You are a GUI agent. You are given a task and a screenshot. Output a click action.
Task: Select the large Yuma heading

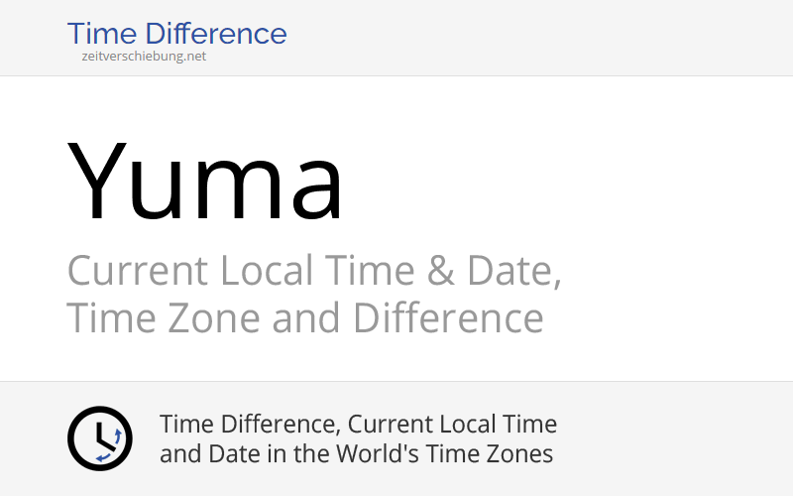pos(206,183)
